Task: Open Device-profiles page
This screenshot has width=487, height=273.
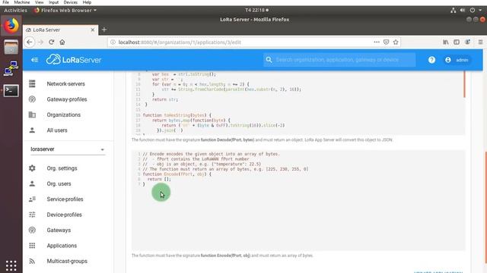Action: tap(64, 215)
